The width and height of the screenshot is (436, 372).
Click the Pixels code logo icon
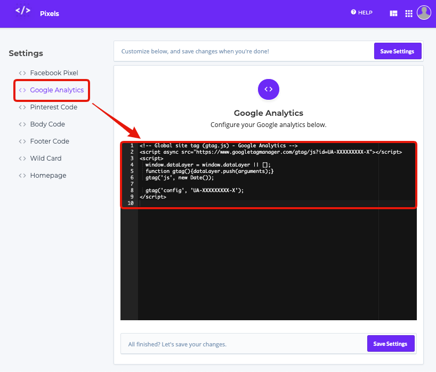tap(23, 11)
